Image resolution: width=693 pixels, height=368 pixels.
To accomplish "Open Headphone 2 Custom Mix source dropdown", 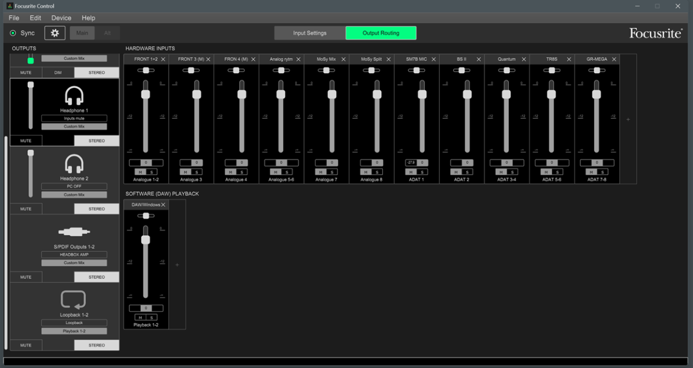I will (74, 195).
